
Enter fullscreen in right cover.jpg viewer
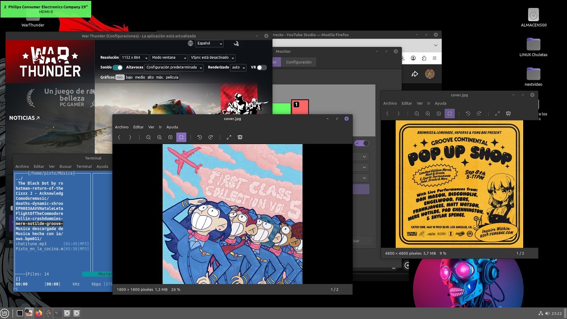[x=497, y=113]
